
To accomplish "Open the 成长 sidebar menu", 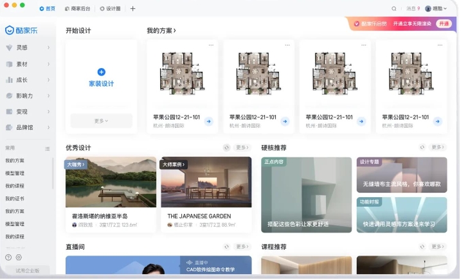I will [x=28, y=80].
